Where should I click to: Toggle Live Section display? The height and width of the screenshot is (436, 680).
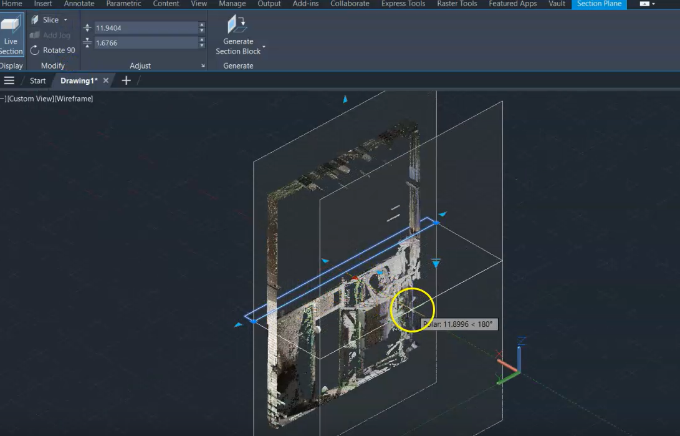pos(11,34)
